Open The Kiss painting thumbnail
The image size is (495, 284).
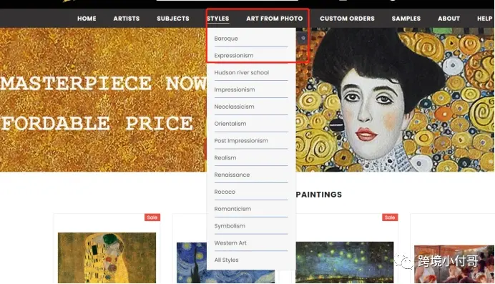pos(107,258)
